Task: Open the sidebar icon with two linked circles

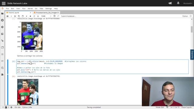Action: coord(2,41)
